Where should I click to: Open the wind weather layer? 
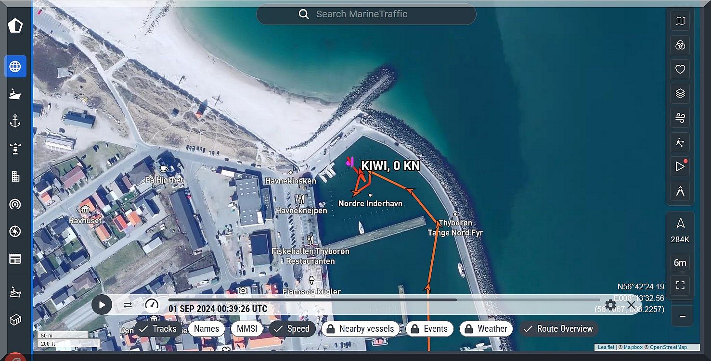pyautogui.click(x=680, y=117)
